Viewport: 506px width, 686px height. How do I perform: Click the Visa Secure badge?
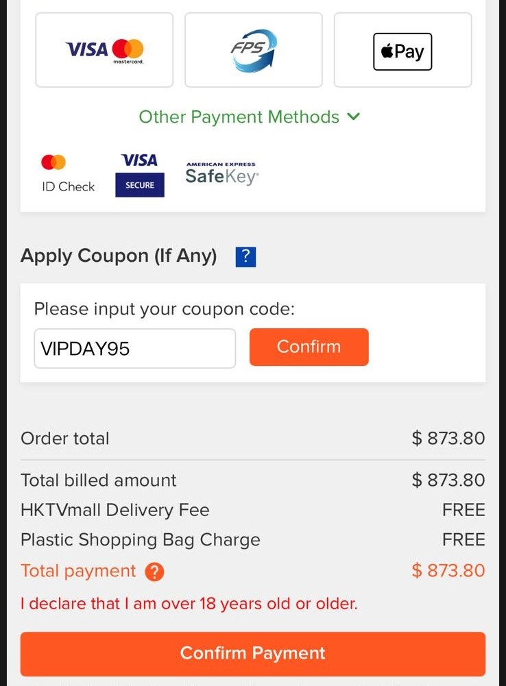point(140,175)
